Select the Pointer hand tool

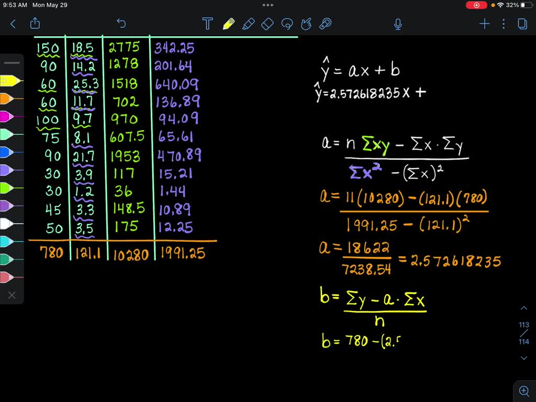(307, 24)
